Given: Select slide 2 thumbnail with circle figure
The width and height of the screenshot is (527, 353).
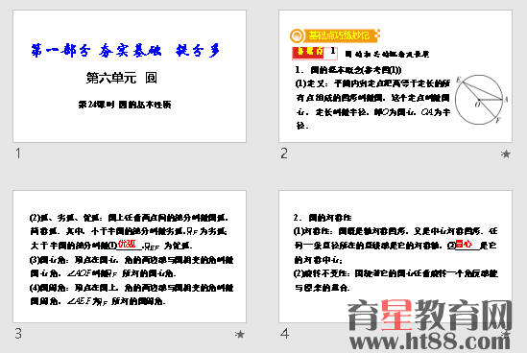Looking at the screenshot, I should click(x=395, y=76).
